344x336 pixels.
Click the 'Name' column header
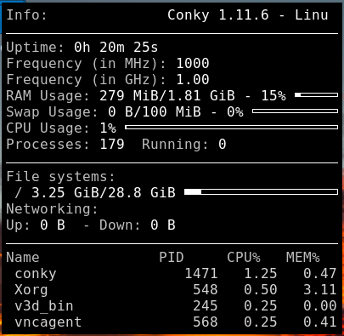pos(23,258)
